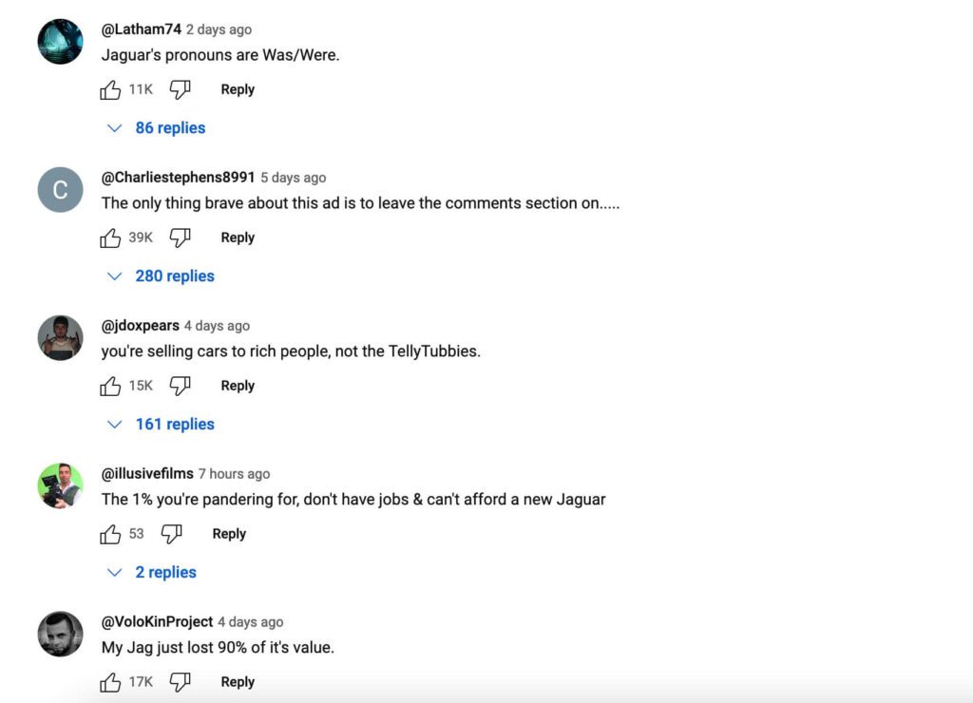Show the 161 replies
The image size is (973, 703).
tap(162, 425)
